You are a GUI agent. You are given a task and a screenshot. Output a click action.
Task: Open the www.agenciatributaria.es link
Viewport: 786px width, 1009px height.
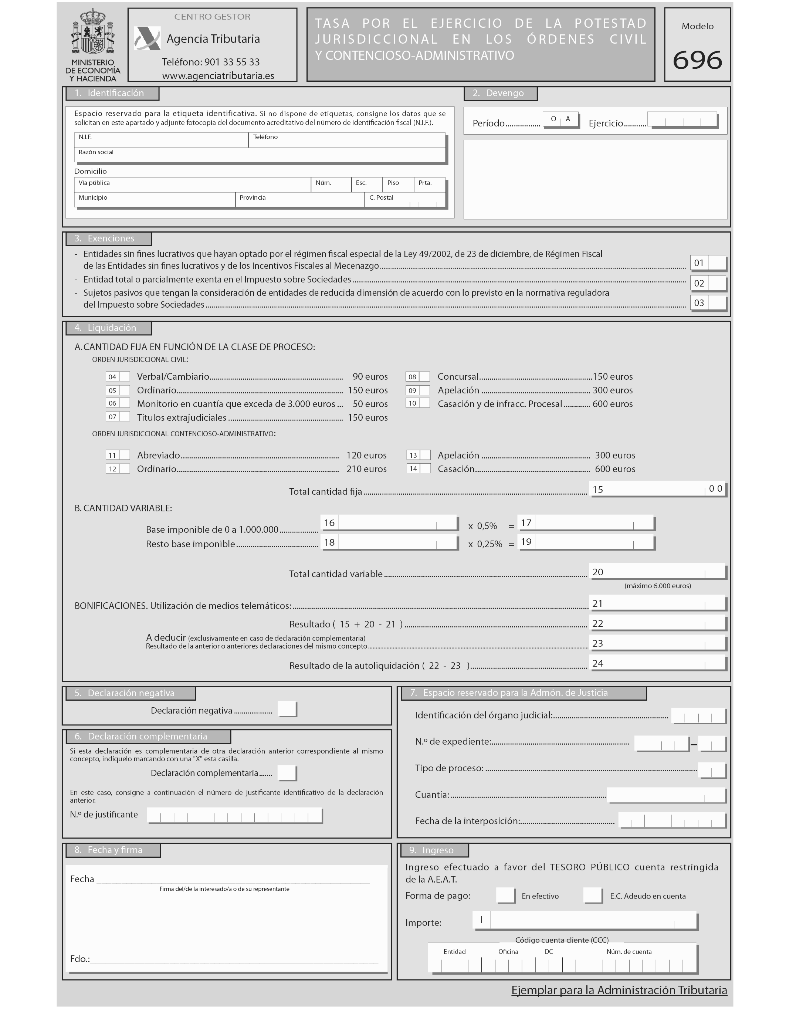coord(218,76)
